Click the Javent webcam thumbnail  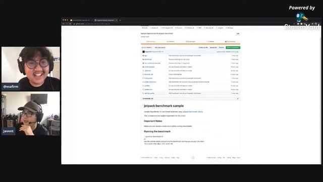(x=31, y=113)
